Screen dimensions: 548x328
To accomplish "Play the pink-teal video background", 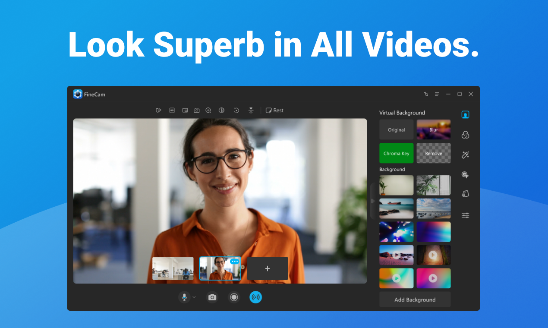I will coord(434,278).
